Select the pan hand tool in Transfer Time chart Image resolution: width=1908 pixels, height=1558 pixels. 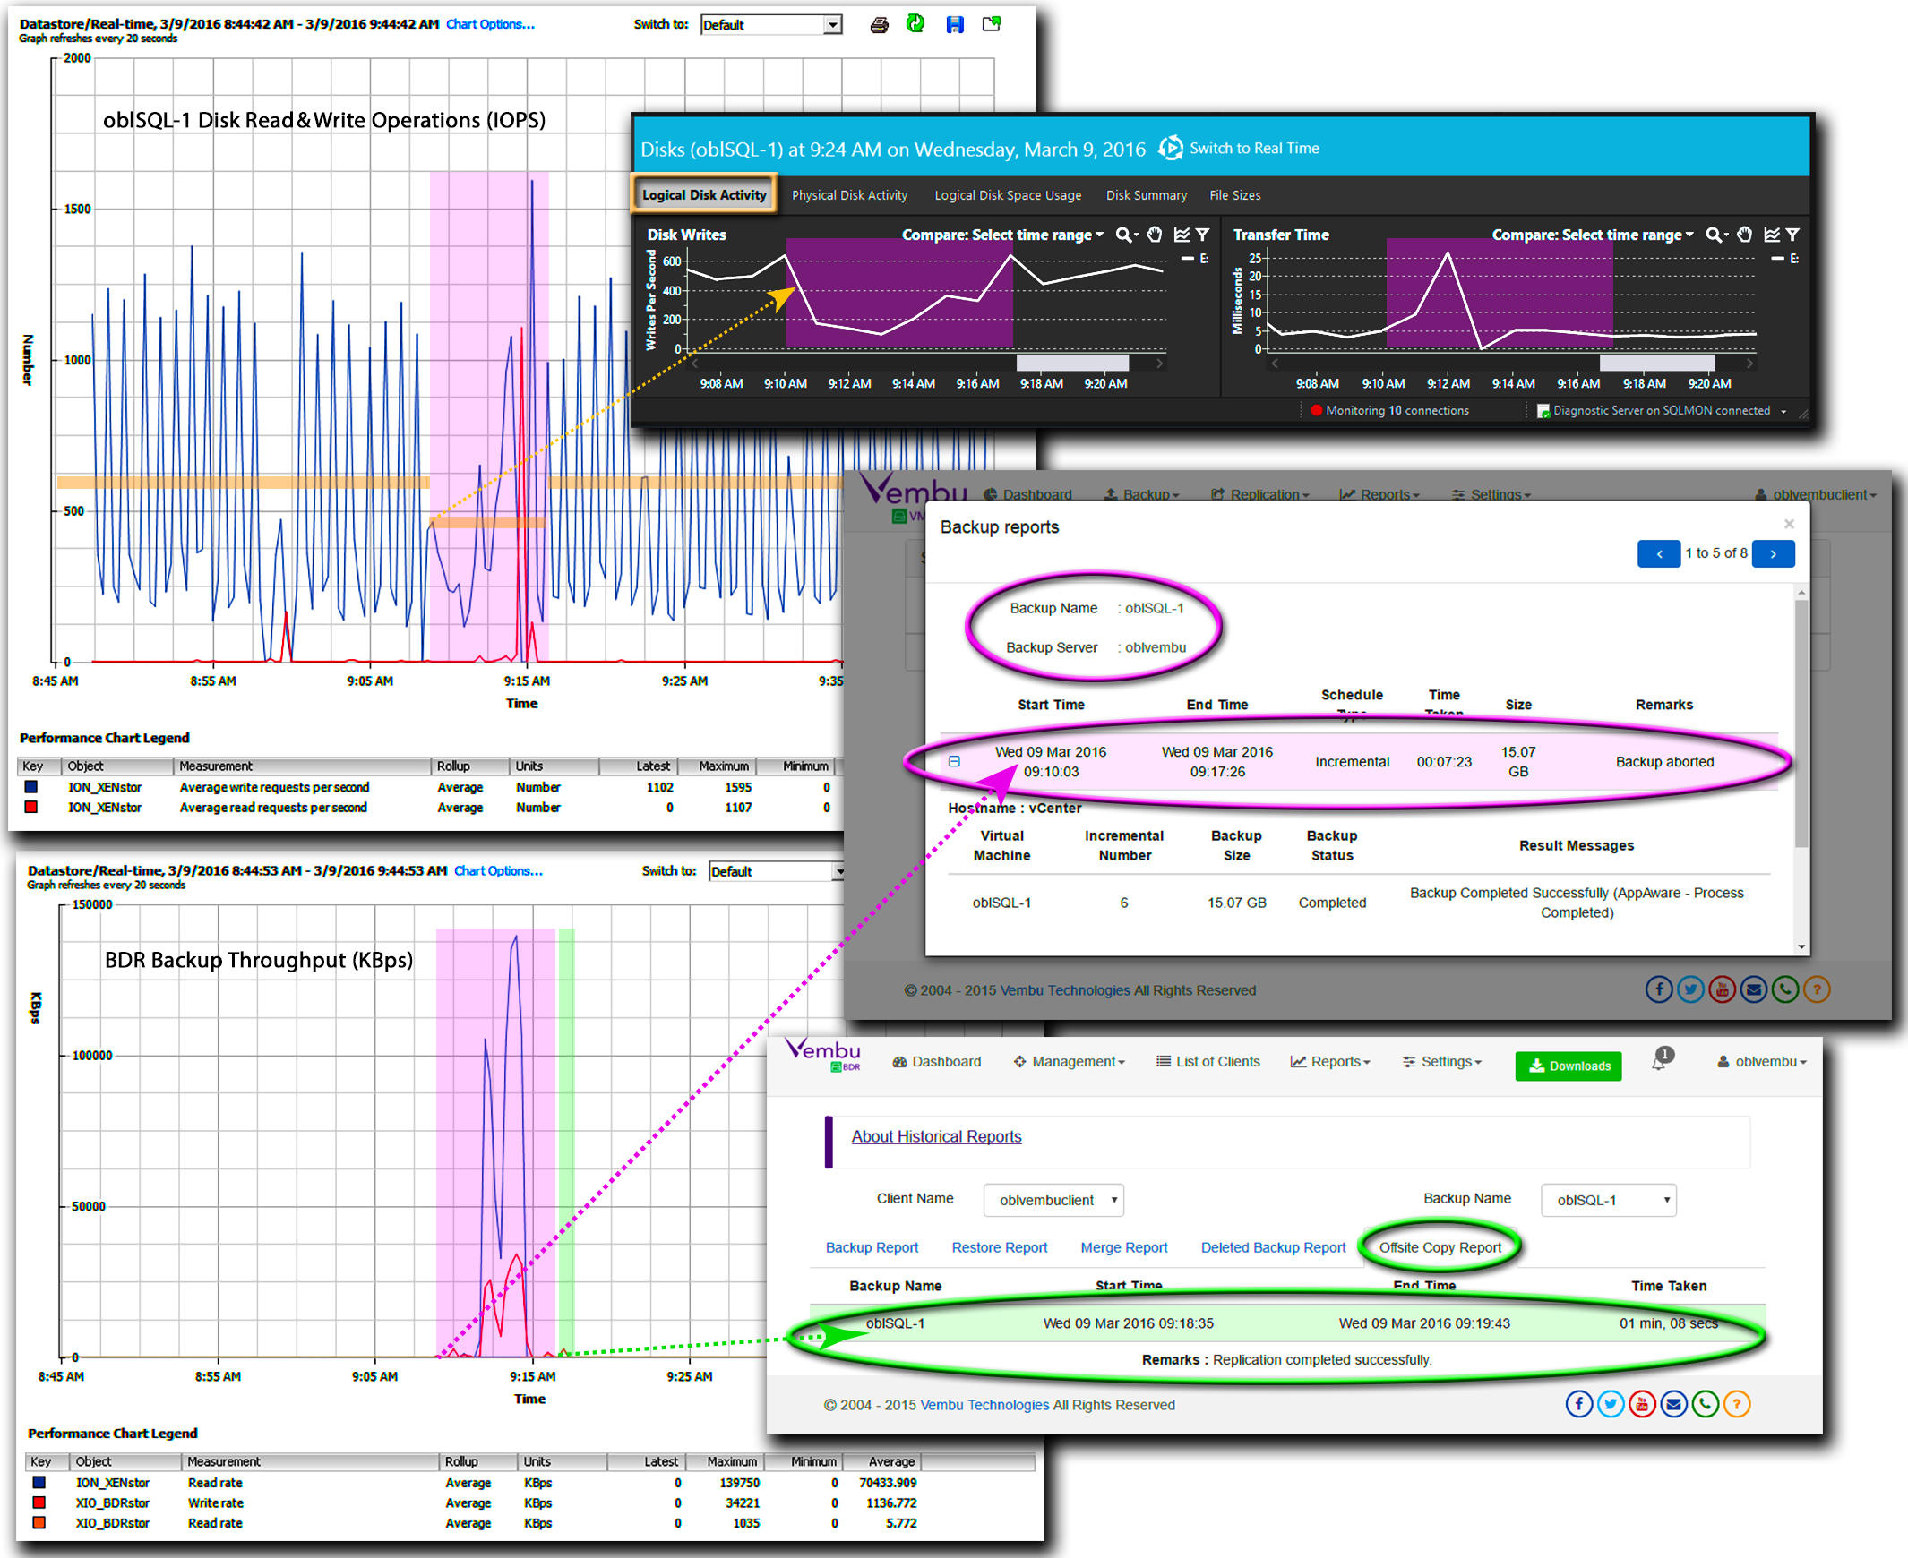click(1745, 235)
